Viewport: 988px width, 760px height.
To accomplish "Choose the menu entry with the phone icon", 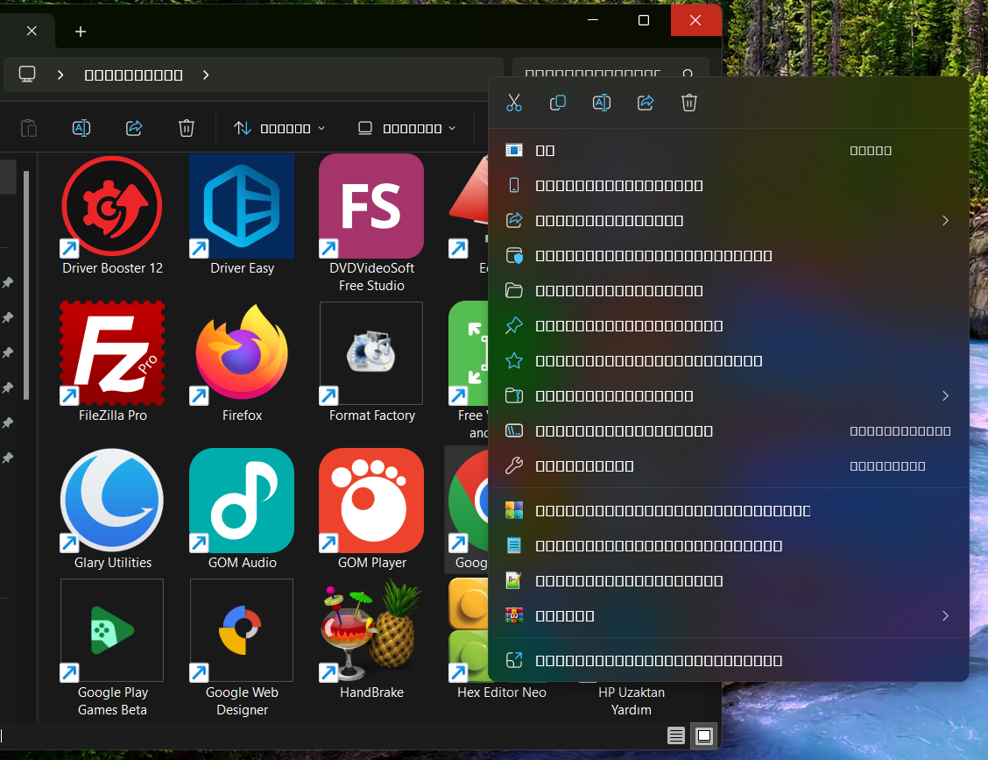I will [728, 186].
